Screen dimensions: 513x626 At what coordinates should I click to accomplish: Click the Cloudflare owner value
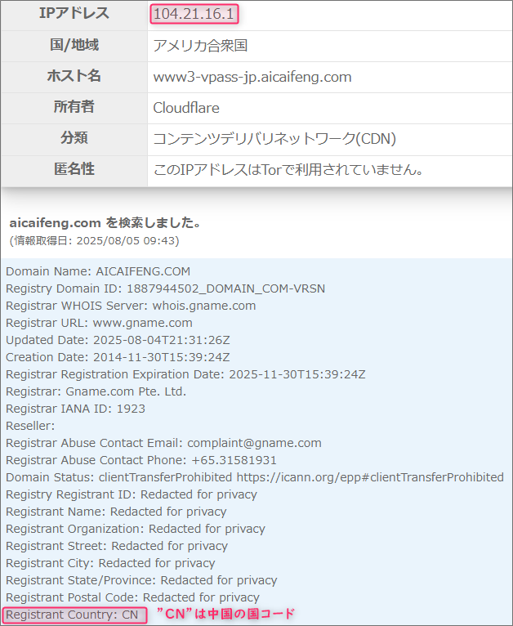pos(186,108)
